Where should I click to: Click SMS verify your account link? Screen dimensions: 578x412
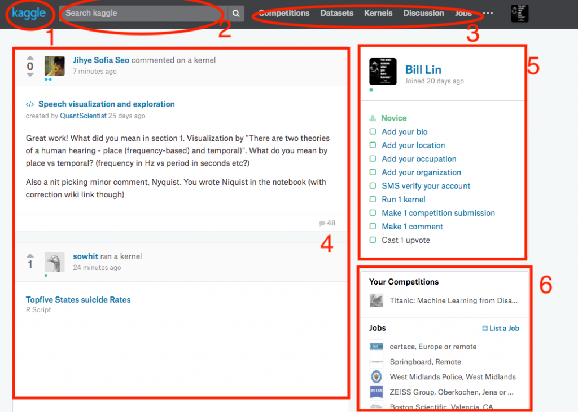click(426, 186)
